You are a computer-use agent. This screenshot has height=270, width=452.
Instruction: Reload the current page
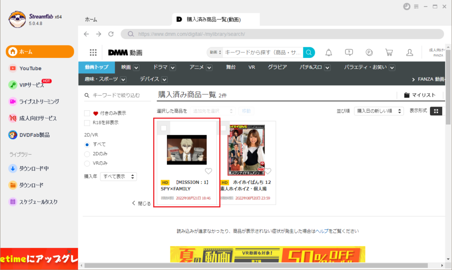click(111, 34)
